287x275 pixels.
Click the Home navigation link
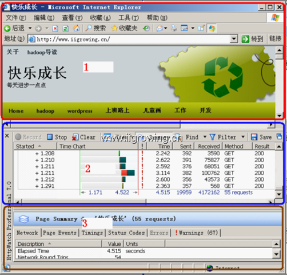tap(16, 111)
